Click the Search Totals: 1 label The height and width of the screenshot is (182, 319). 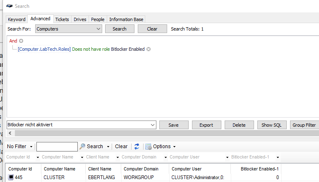[187, 29]
